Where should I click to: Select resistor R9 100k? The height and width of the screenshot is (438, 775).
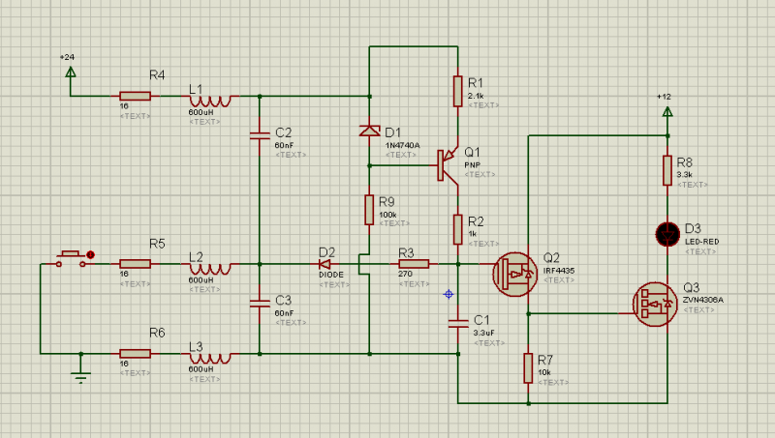369,209
